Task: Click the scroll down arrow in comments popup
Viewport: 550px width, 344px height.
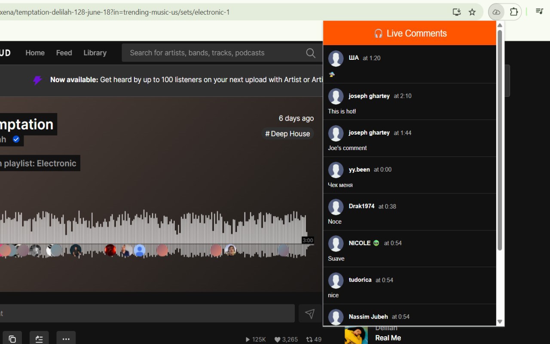Action: [500, 322]
